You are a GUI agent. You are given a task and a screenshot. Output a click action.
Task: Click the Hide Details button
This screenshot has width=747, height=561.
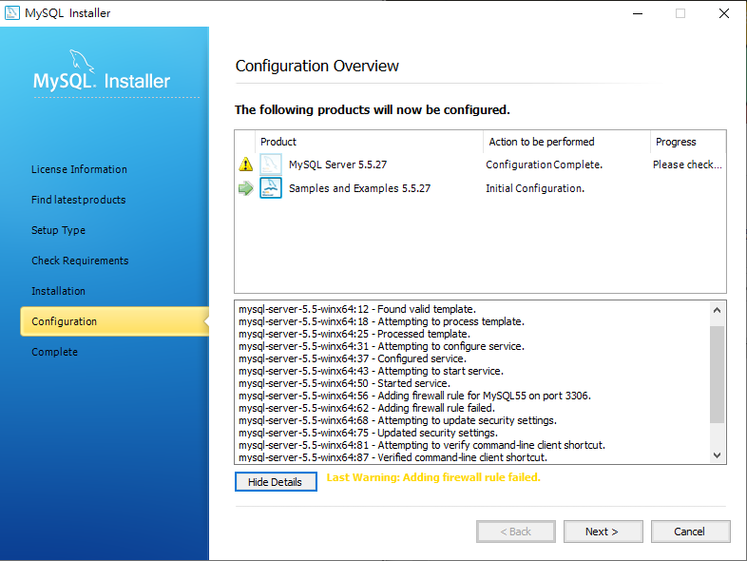coord(276,481)
